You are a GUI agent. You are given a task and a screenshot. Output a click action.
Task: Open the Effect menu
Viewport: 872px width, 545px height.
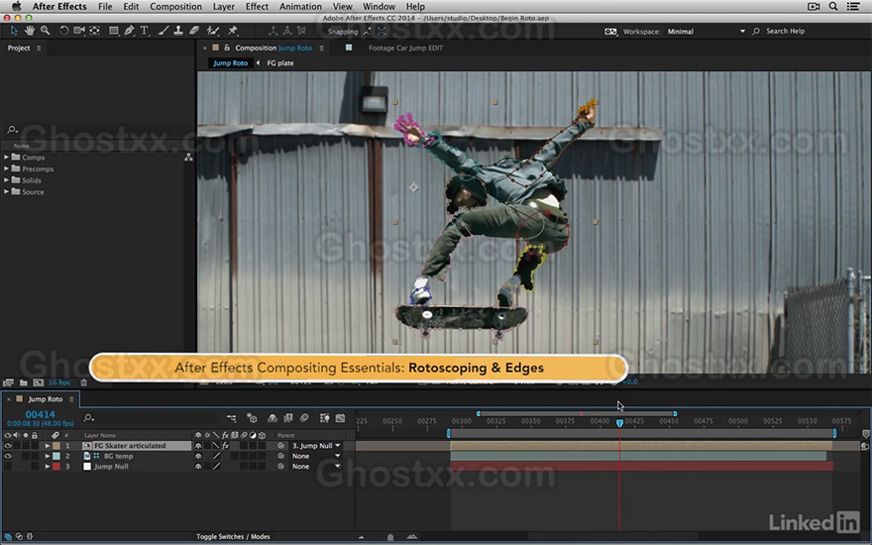pyautogui.click(x=257, y=6)
